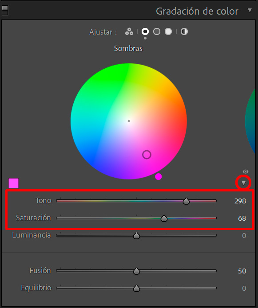The height and width of the screenshot is (308, 258).
Task: Open the magenta color swatch picker
Action: pos(14,183)
